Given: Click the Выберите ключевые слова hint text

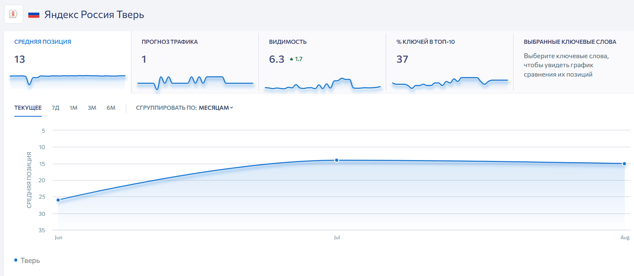Looking at the screenshot, I should pyautogui.click(x=566, y=65).
